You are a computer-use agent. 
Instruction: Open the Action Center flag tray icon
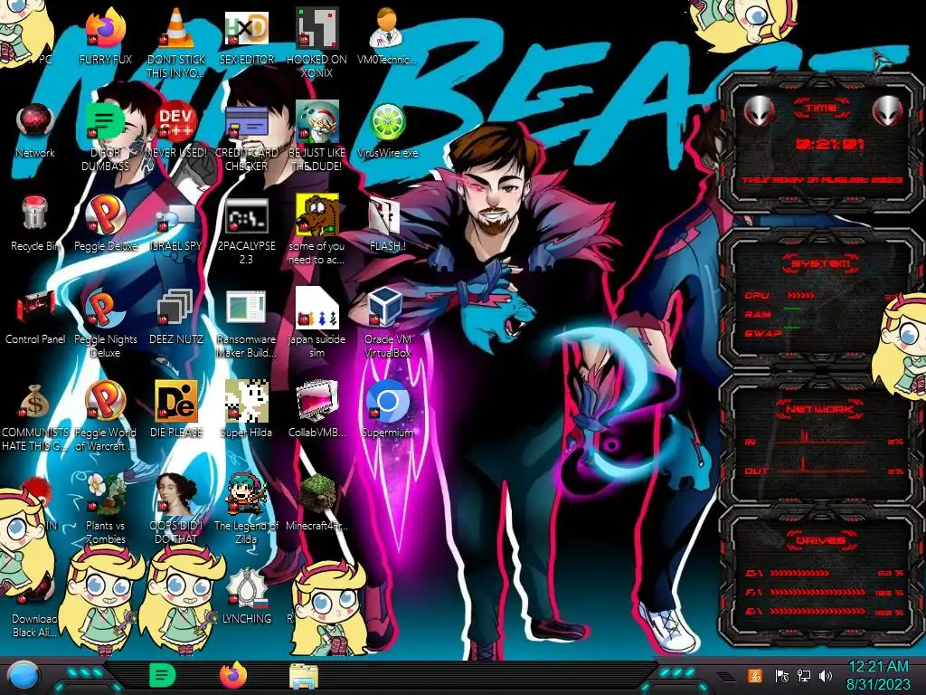pyautogui.click(x=781, y=675)
